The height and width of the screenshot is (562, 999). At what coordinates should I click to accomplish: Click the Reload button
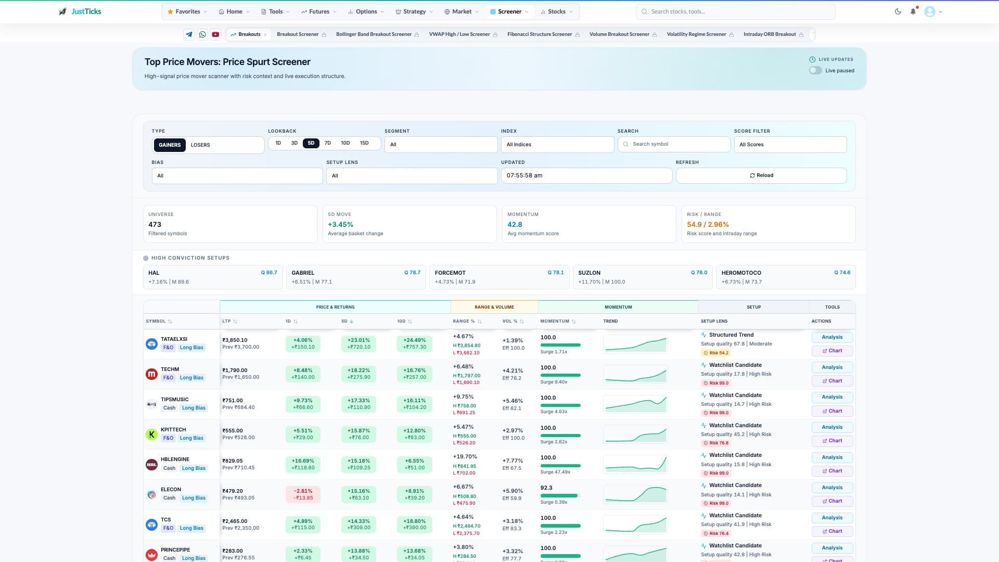pyautogui.click(x=761, y=175)
